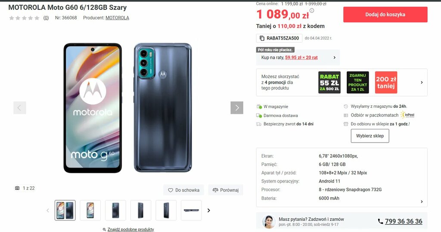Expand the full specifications with its chevron
This screenshot has height=232, width=441.
tap(422, 201)
